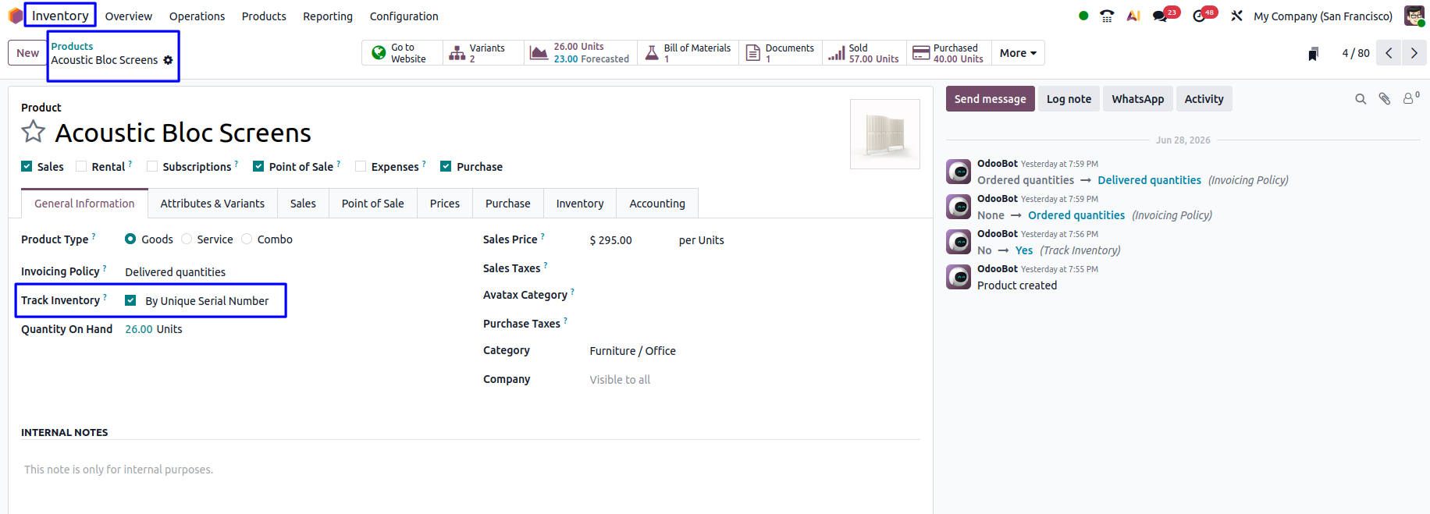Open My Company (San Francisco) switcher
This screenshot has width=1430, height=514.
(1323, 16)
